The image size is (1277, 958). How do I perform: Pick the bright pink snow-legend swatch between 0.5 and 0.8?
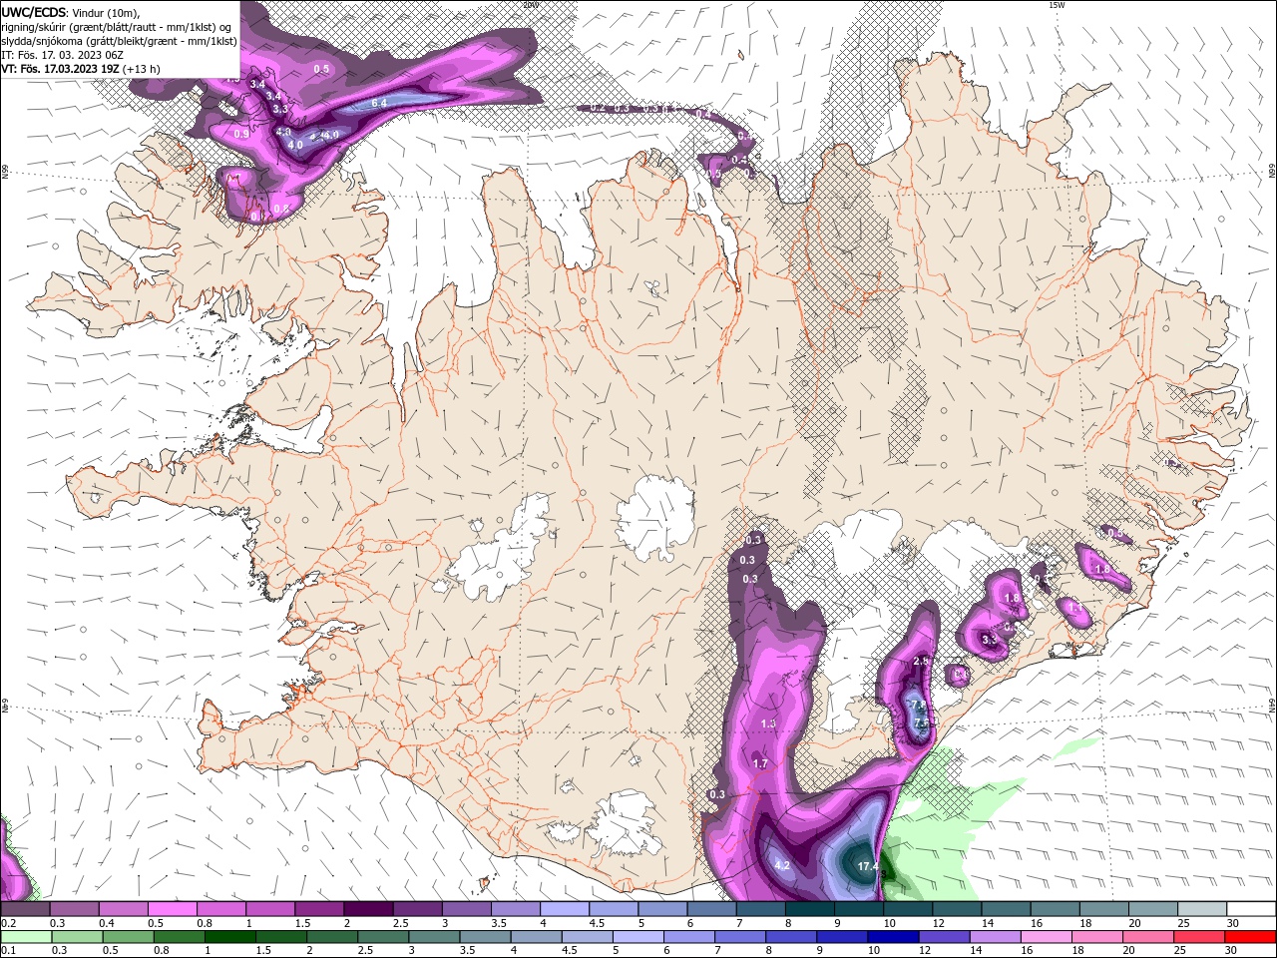tap(172, 908)
